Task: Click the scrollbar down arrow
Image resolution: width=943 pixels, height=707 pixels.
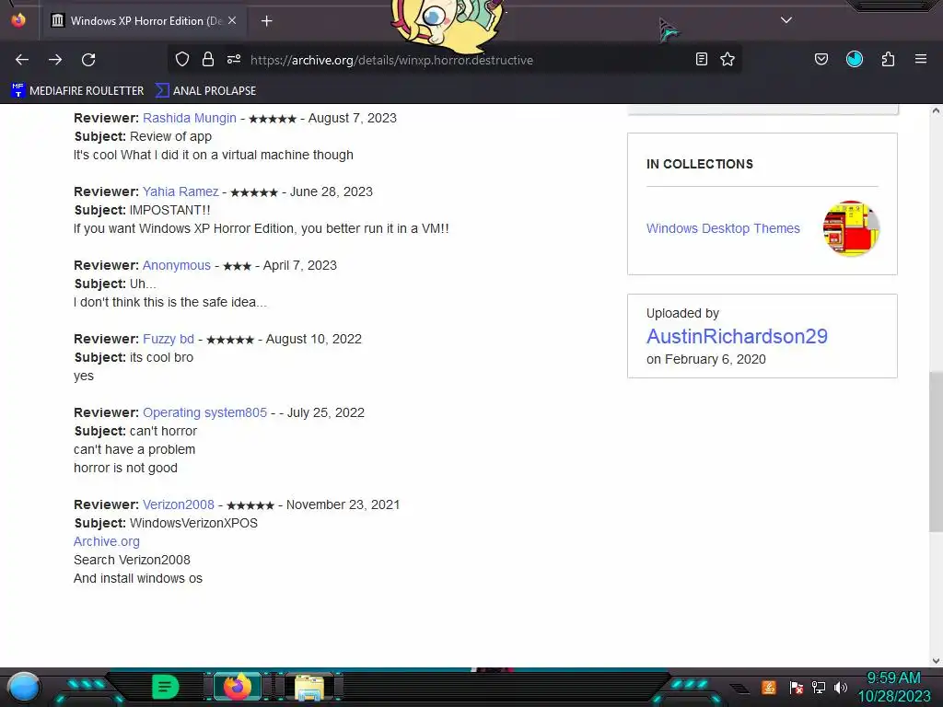Action: coord(936,661)
